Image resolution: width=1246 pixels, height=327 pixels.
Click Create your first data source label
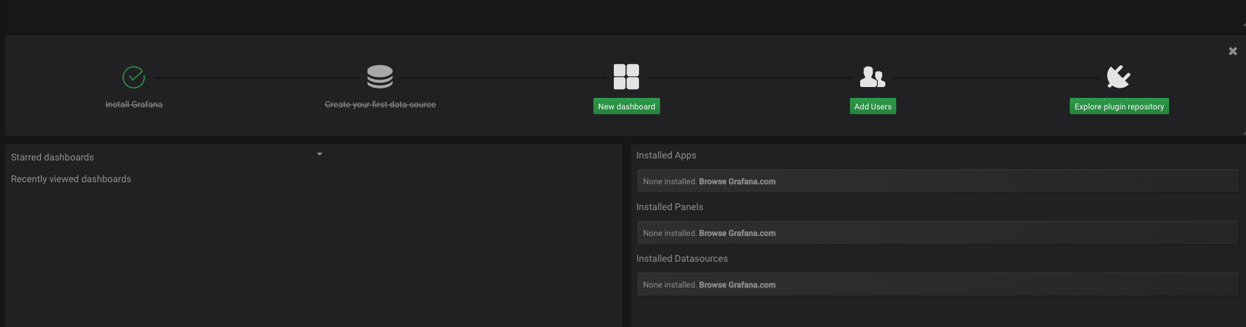pyautogui.click(x=380, y=104)
